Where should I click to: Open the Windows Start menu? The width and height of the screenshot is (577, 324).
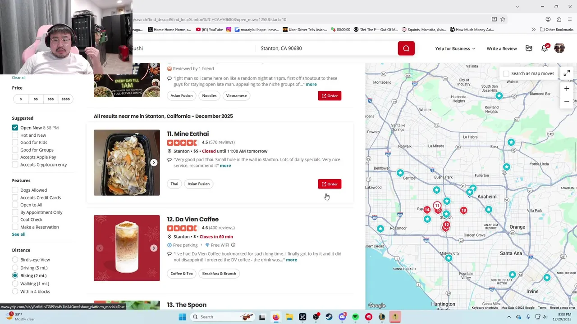[x=182, y=317]
